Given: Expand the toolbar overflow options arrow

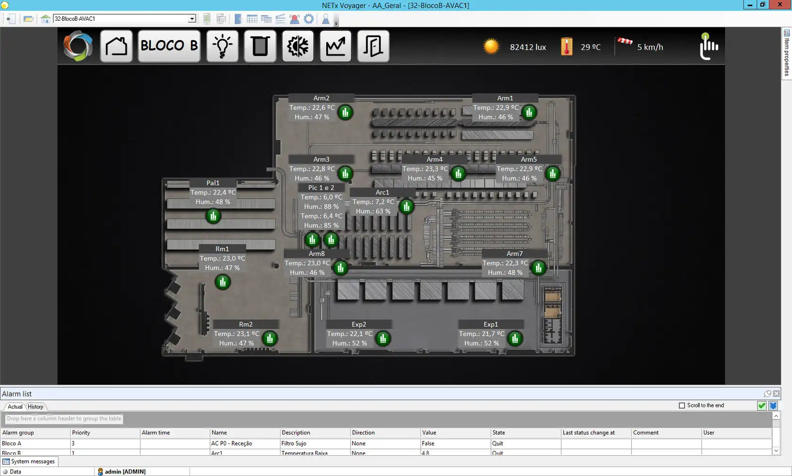Looking at the screenshot, I should 337,23.
